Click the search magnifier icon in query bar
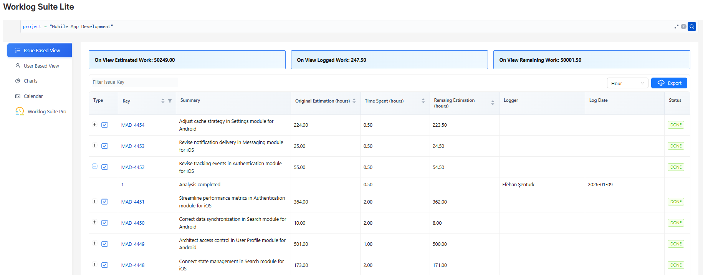 (x=692, y=27)
